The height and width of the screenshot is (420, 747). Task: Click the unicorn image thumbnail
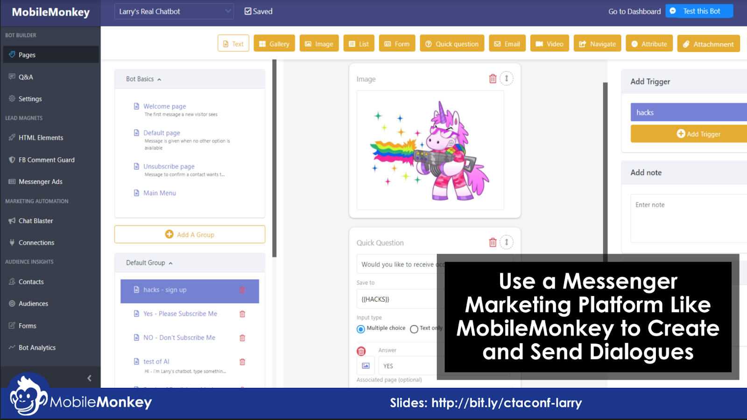pyautogui.click(x=430, y=150)
